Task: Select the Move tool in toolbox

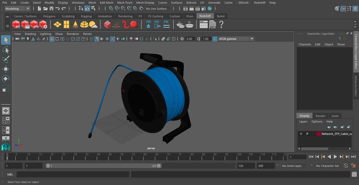Action: [x=6, y=69]
